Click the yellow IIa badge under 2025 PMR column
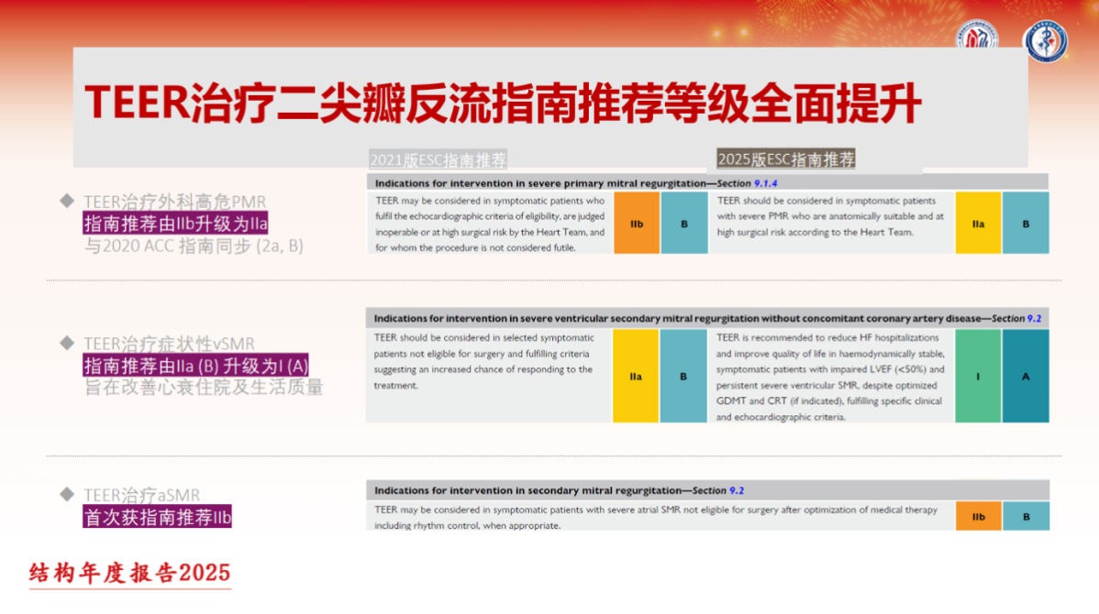 (978, 223)
